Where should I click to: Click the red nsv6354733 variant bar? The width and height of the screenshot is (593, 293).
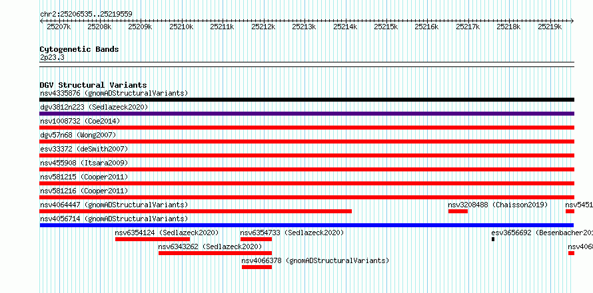click(x=256, y=239)
